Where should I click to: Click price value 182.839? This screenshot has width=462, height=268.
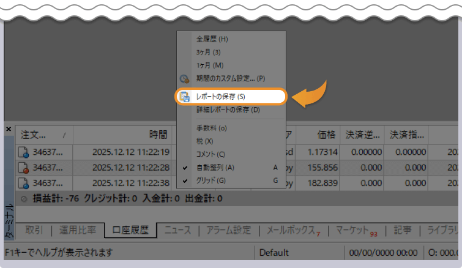322,183
